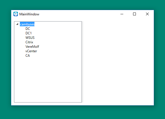
Task: Click the MainWindow title text
Action: point(29,14)
